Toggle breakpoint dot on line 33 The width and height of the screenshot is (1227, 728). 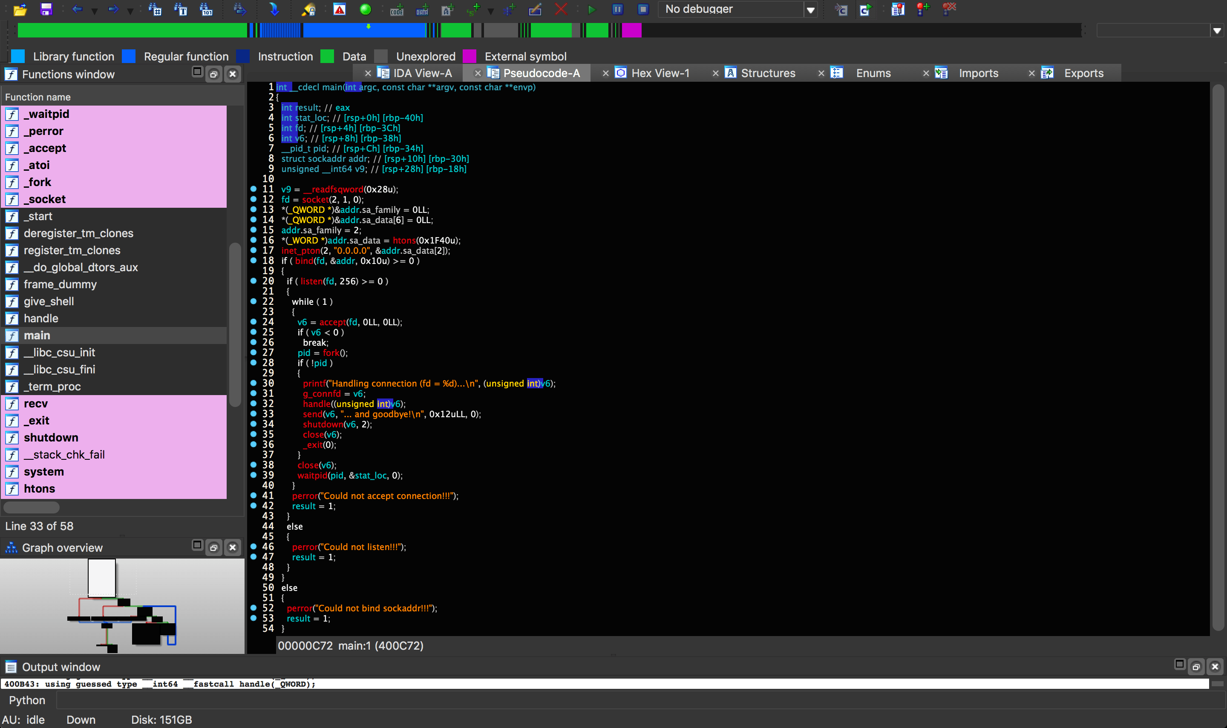point(253,414)
